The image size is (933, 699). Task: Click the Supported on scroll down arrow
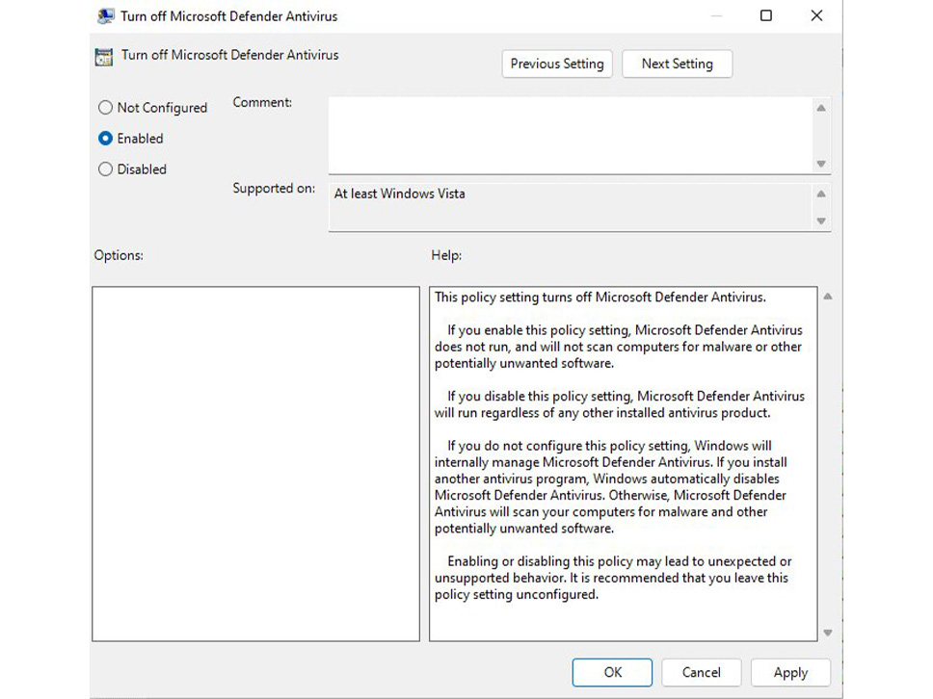click(821, 220)
